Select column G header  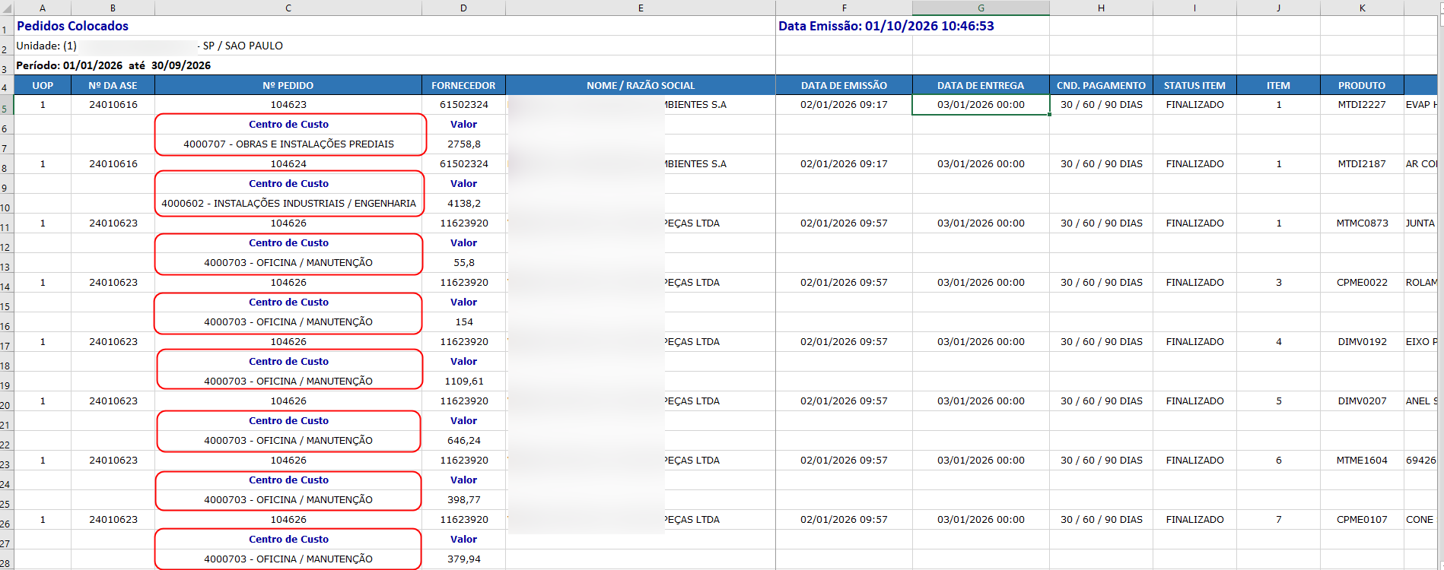(x=981, y=8)
